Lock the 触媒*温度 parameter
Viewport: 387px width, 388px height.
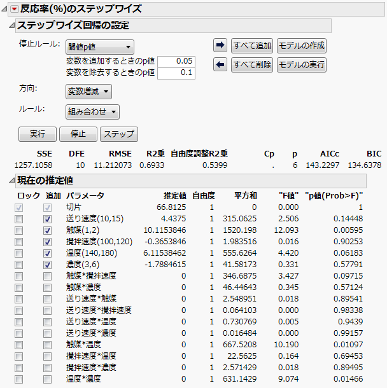(x=18, y=345)
